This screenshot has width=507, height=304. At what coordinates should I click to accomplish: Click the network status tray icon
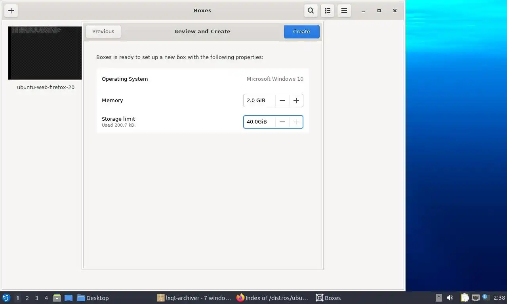tap(475, 298)
